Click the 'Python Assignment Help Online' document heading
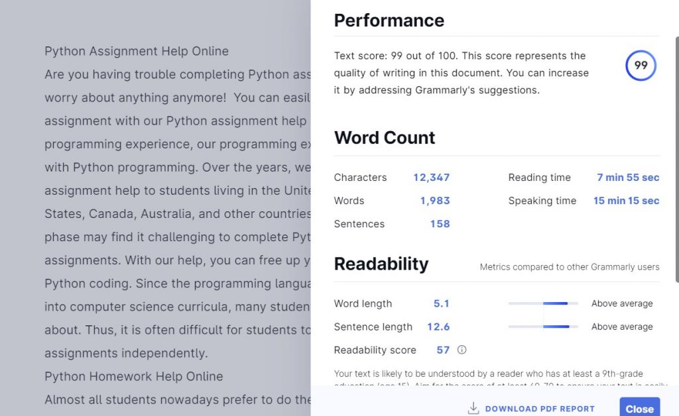The height and width of the screenshot is (416, 679). (x=137, y=51)
